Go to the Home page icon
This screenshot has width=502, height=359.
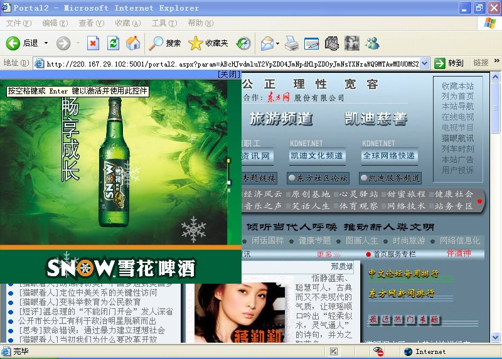tap(133, 43)
